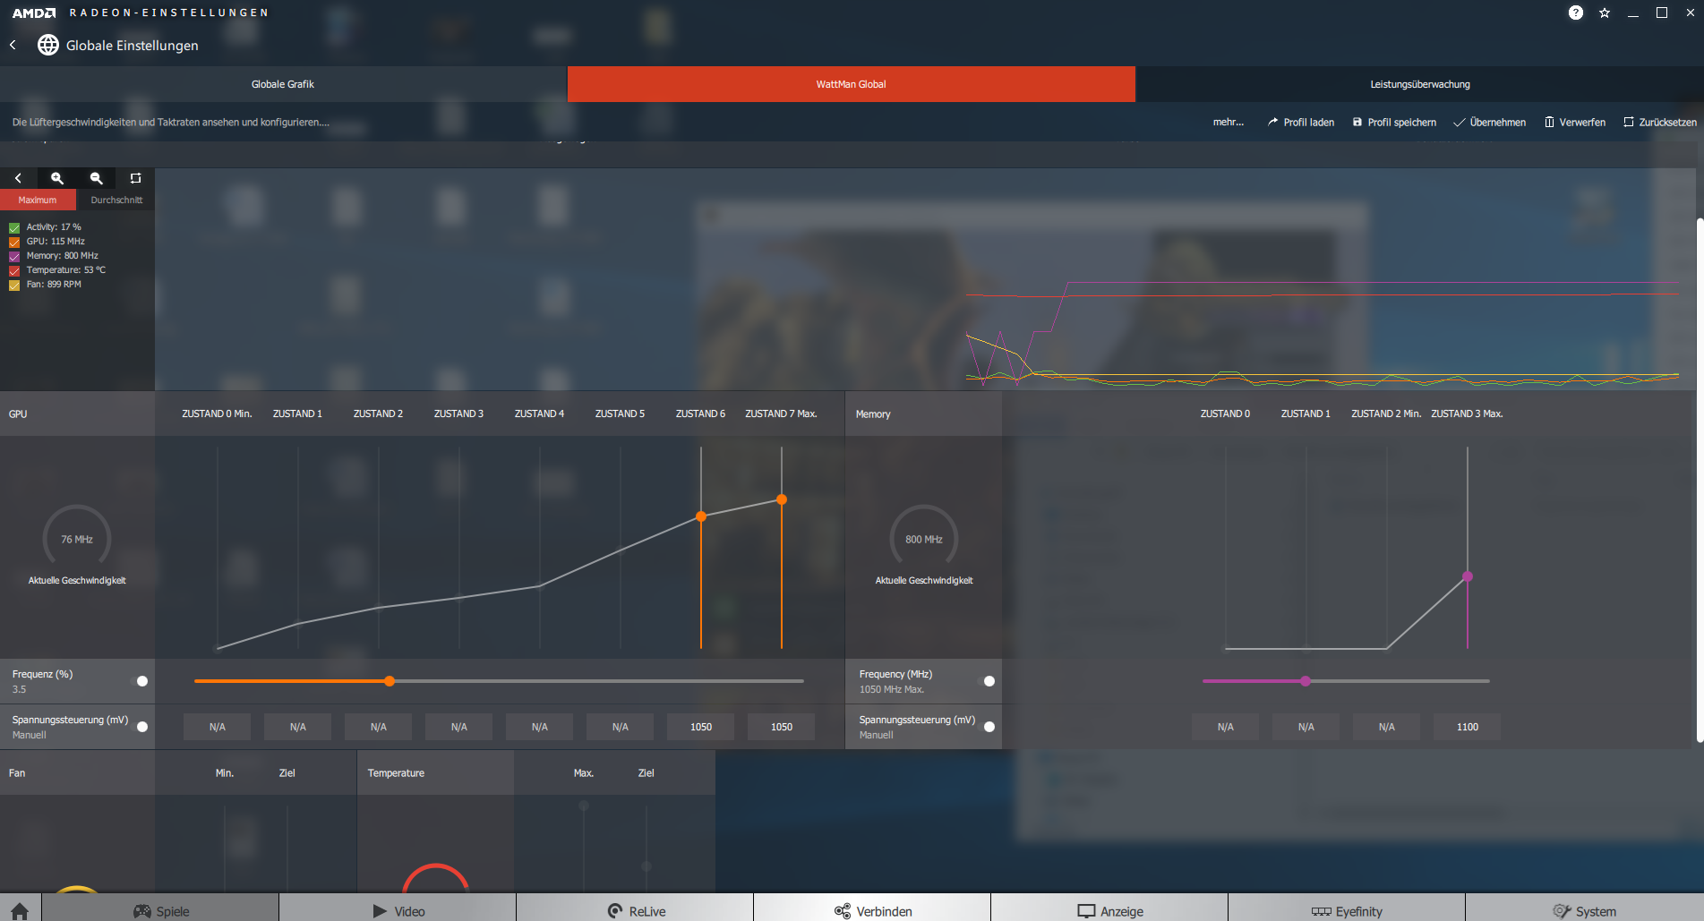
Task: Click Profil laden
Action: point(1301,123)
